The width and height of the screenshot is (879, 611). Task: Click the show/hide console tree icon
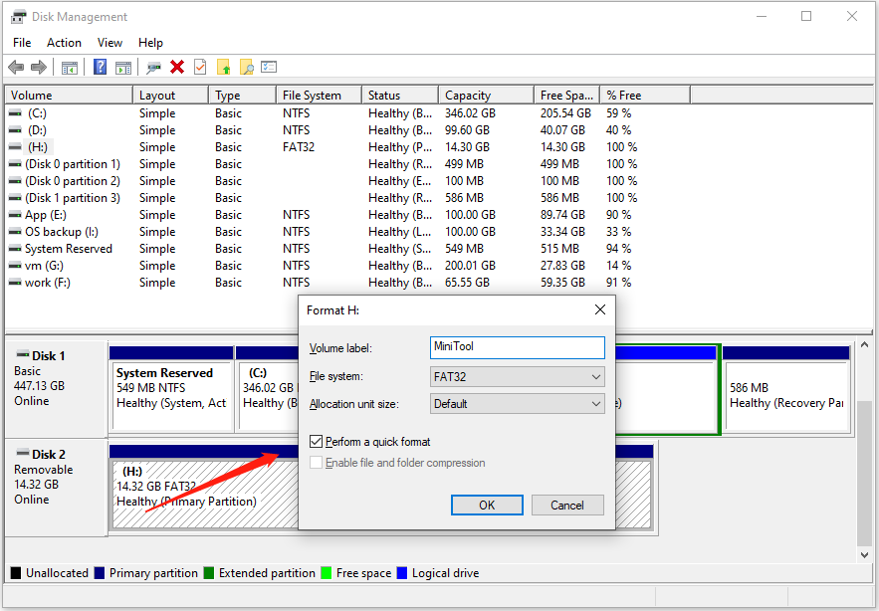click(x=70, y=67)
